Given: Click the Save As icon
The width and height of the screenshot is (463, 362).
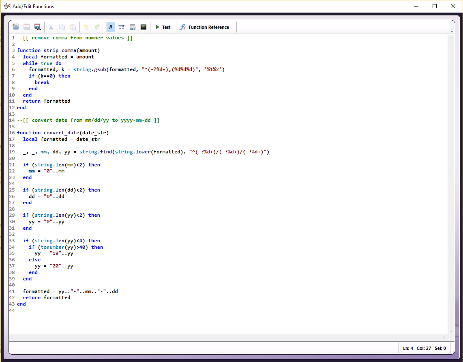Looking at the screenshot, I should coord(37,27).
